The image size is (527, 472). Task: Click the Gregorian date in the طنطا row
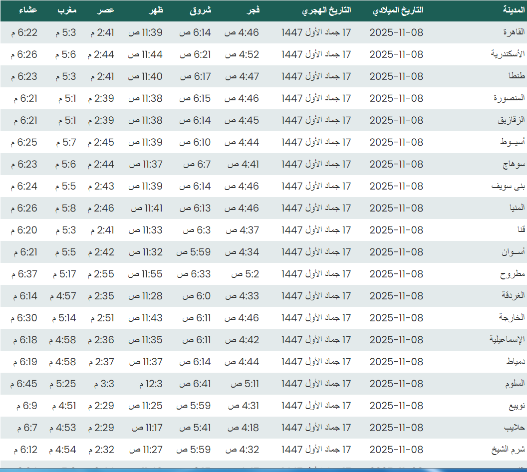point(396,76)
